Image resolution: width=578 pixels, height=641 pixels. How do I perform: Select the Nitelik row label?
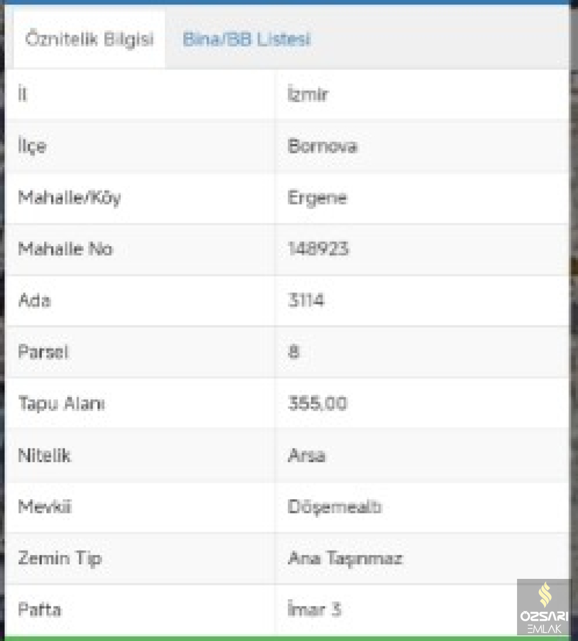[44, 455]
